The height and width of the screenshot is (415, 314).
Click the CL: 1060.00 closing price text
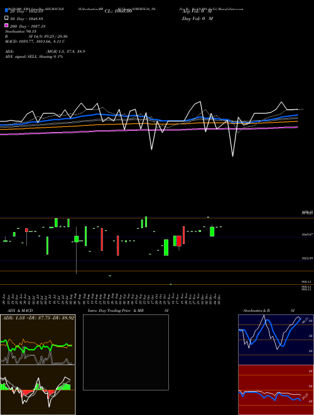click(x=118, y=11)
